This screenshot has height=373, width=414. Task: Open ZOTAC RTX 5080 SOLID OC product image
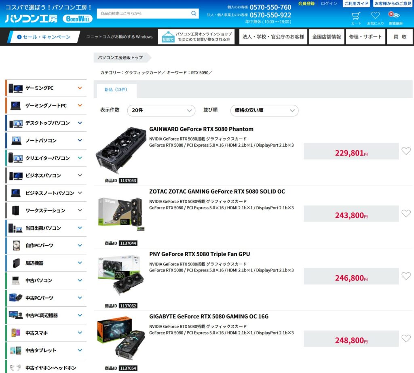121,214
